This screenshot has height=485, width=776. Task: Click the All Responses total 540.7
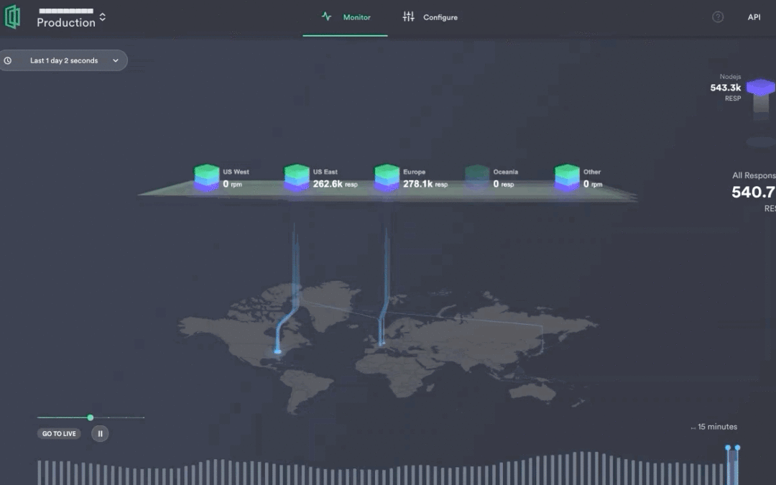tap(753, 192)
